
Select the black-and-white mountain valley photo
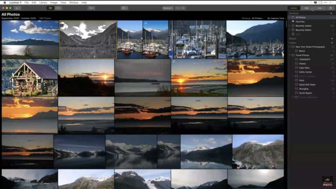88,39
